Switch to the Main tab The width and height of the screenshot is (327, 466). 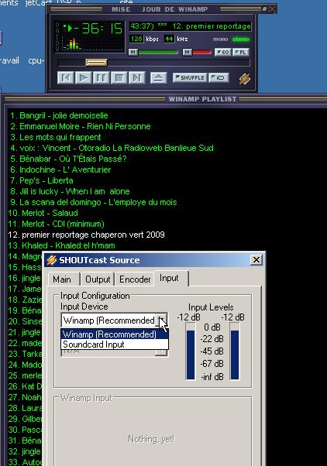click(62, 279)
